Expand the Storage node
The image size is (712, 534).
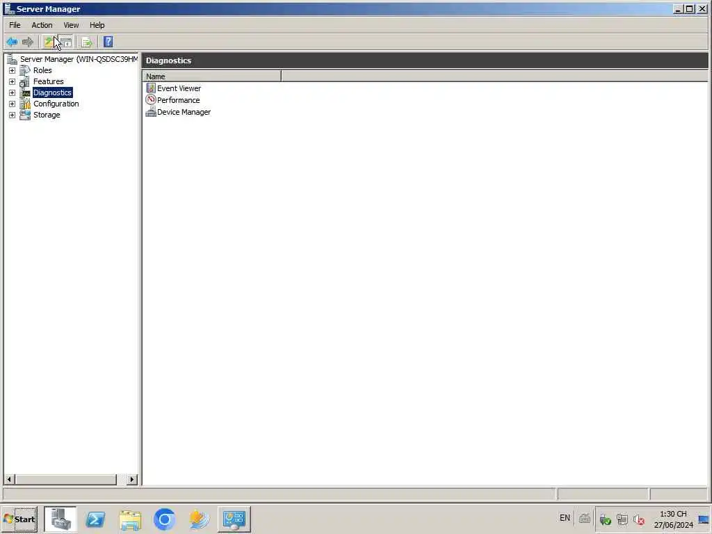[x=13, y=115]
